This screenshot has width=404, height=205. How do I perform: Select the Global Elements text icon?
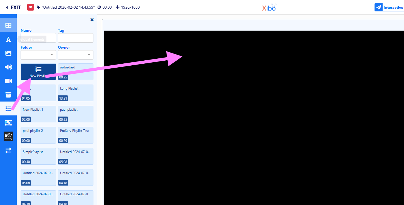[8, 39]
